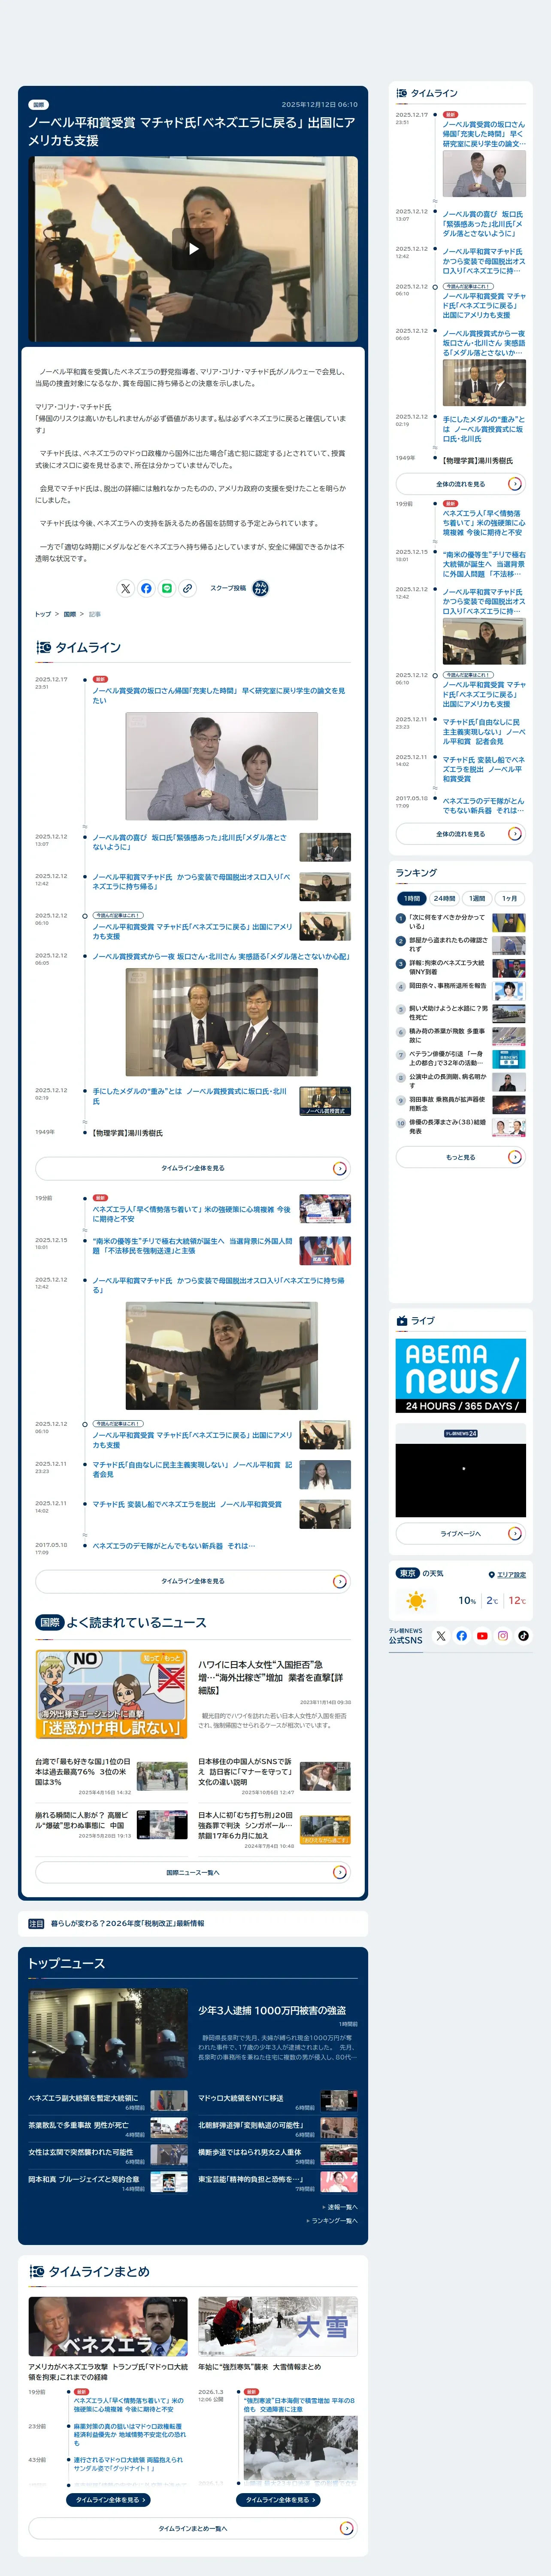Share article on LINE

pos(167,588)
